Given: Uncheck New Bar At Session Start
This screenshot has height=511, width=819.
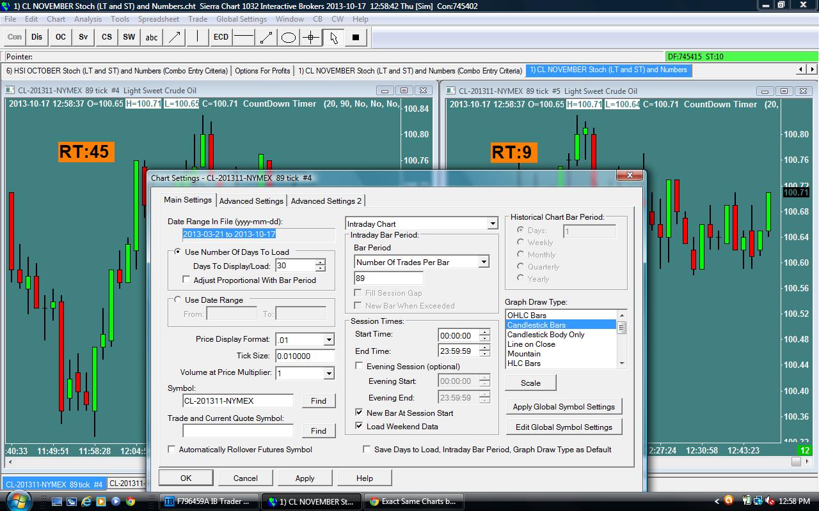Looking at the screenshot, I should 359,413.
